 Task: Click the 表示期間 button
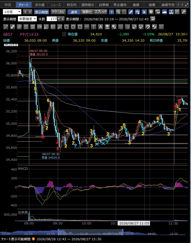pyautogui.click(x=41, y=12)
